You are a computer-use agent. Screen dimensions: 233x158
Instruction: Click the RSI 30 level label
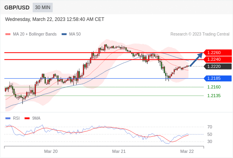(210, 141)
